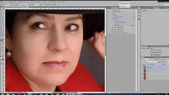Screen dimensions: 169x95
Task: Lock transparent pixels in Layers panel
Action: tap(147, 64)
